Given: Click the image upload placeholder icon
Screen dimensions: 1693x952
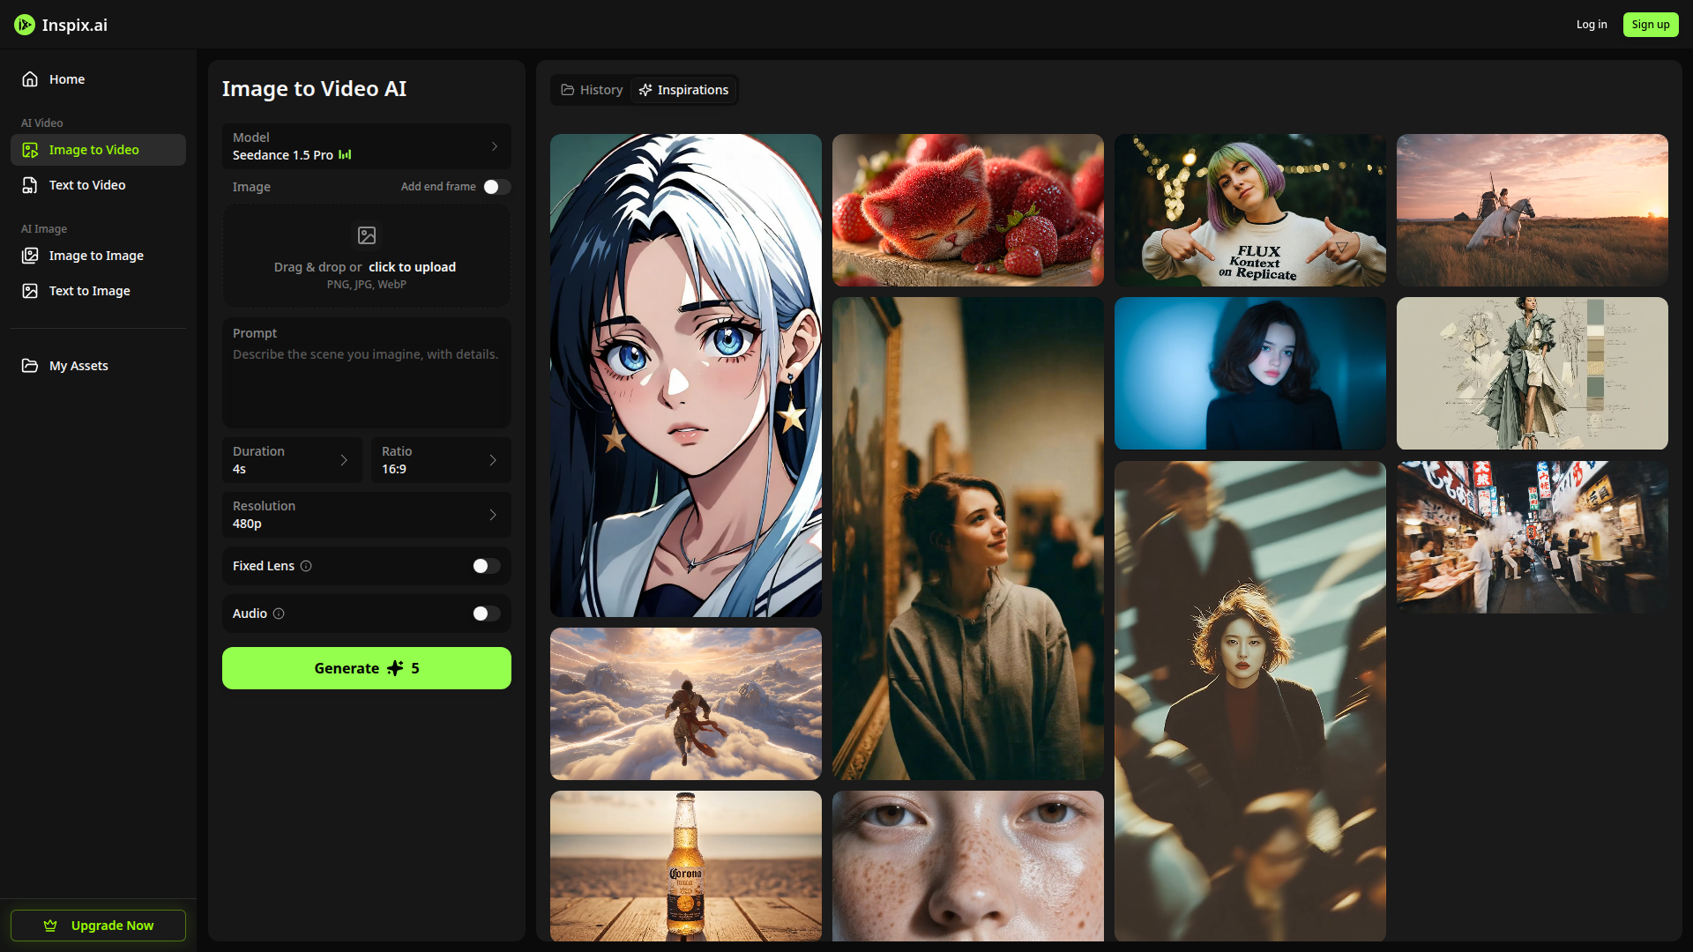Looking at the screenshot, I should click(x=367, y=235).
